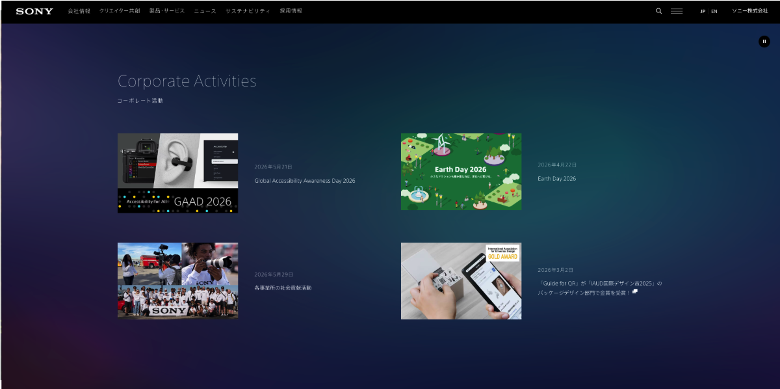The width and height of the screenshot is (780, 389).
Task: Open the ニュース menu
Action: click(x=205, y=11)
